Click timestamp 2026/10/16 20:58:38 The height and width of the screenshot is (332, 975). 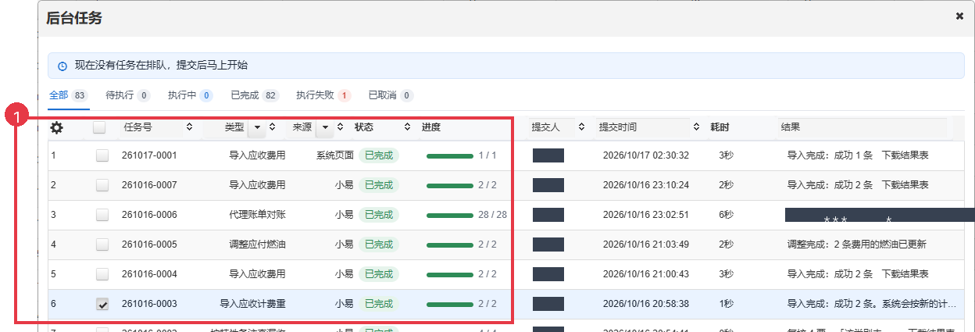[646, 304]
